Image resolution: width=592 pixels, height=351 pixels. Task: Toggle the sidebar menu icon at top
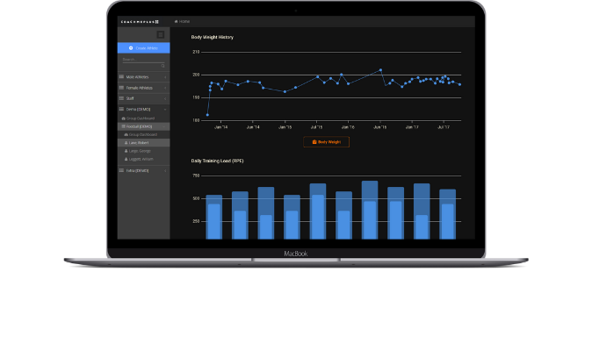tap(161, 34)
